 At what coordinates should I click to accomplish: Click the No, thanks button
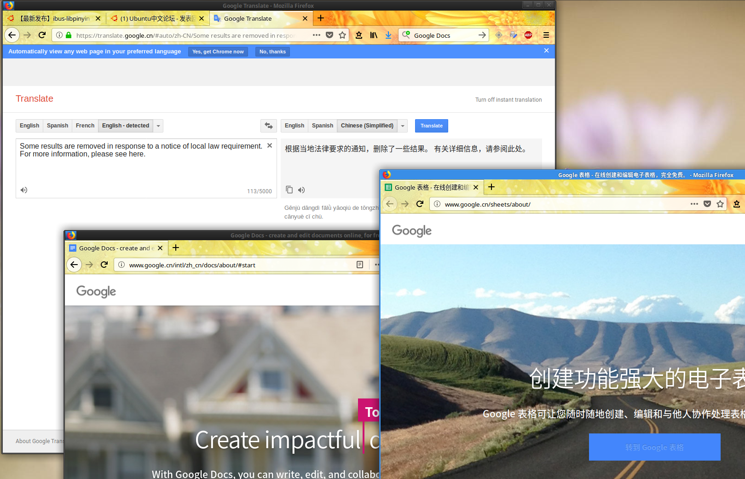(272, 52)
